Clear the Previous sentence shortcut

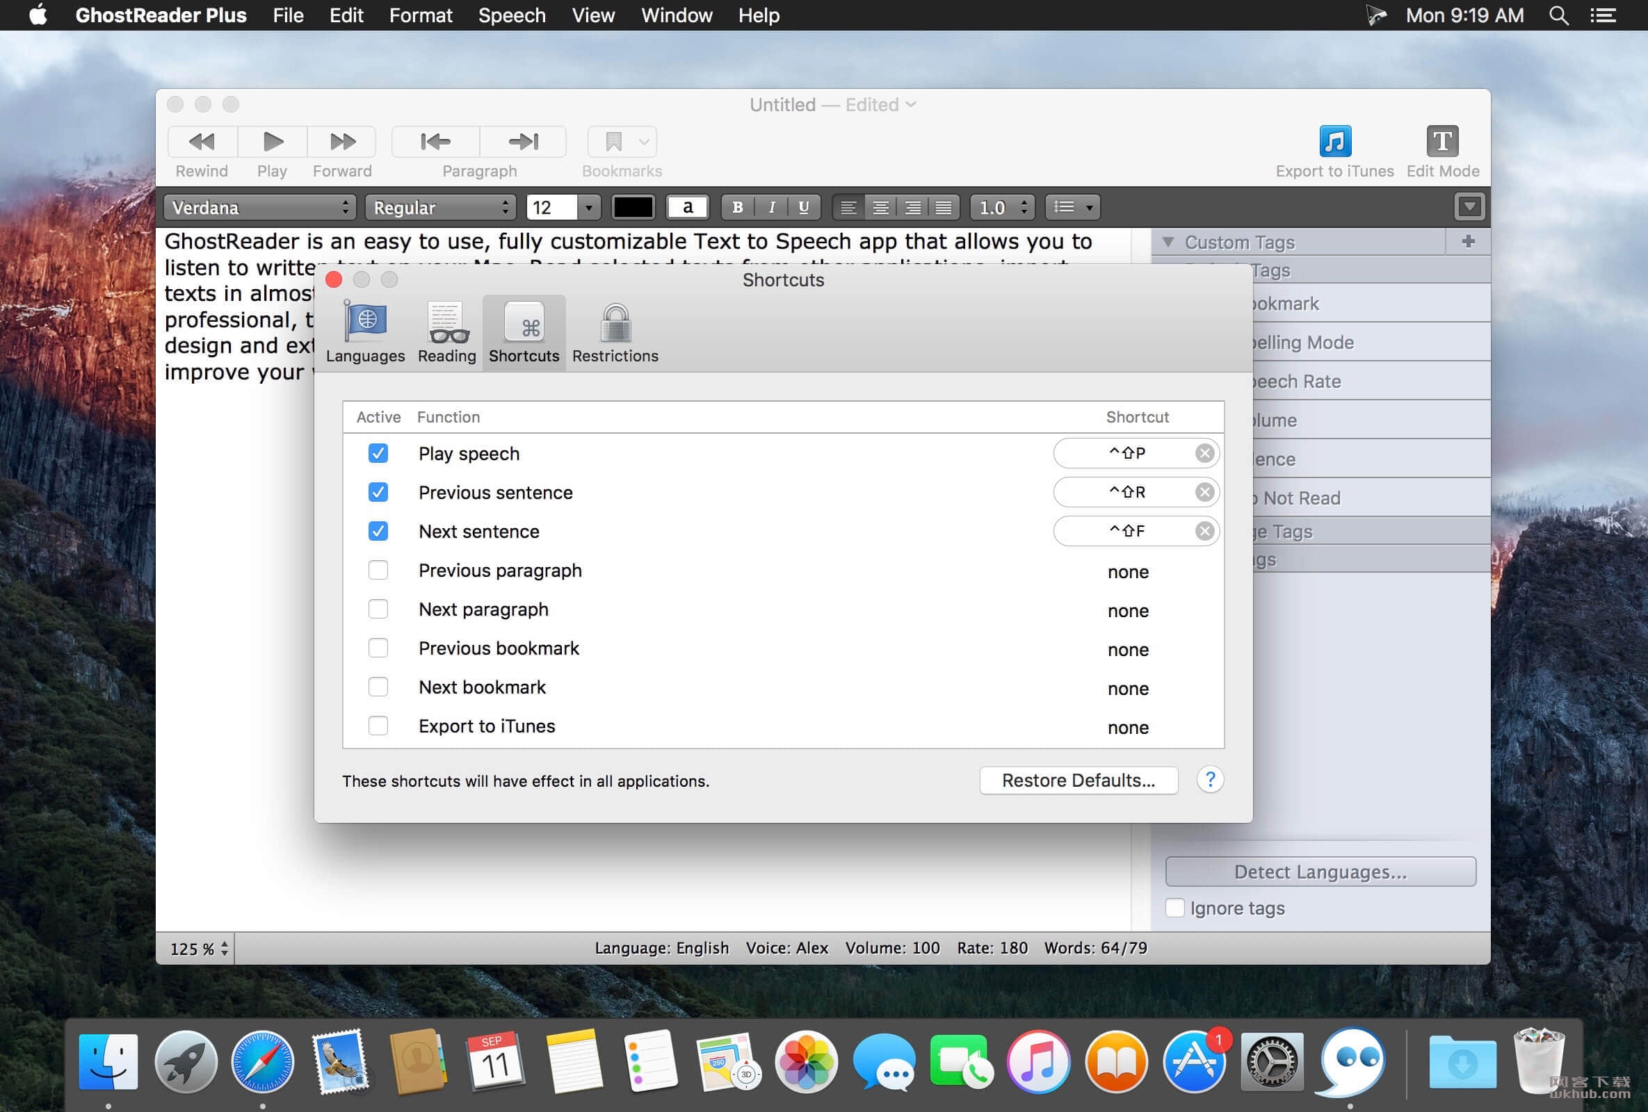coord(1204,492)
